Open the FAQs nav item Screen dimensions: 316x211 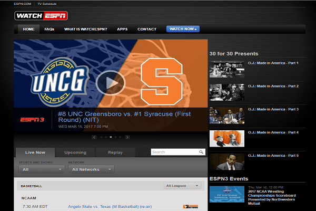tap(50, 29)
